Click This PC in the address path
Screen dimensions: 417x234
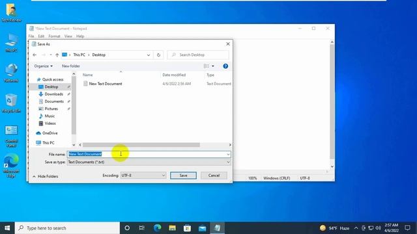[x=79, y=55]
